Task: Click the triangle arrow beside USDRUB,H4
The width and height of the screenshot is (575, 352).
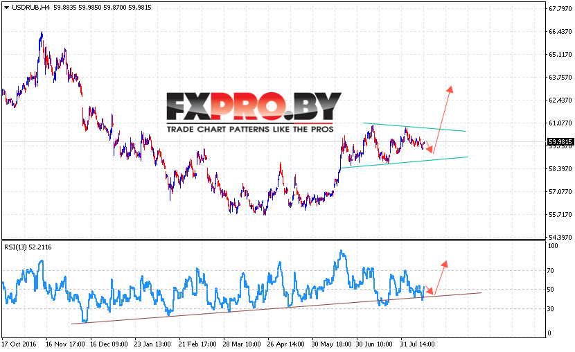Action: (6, 8)
